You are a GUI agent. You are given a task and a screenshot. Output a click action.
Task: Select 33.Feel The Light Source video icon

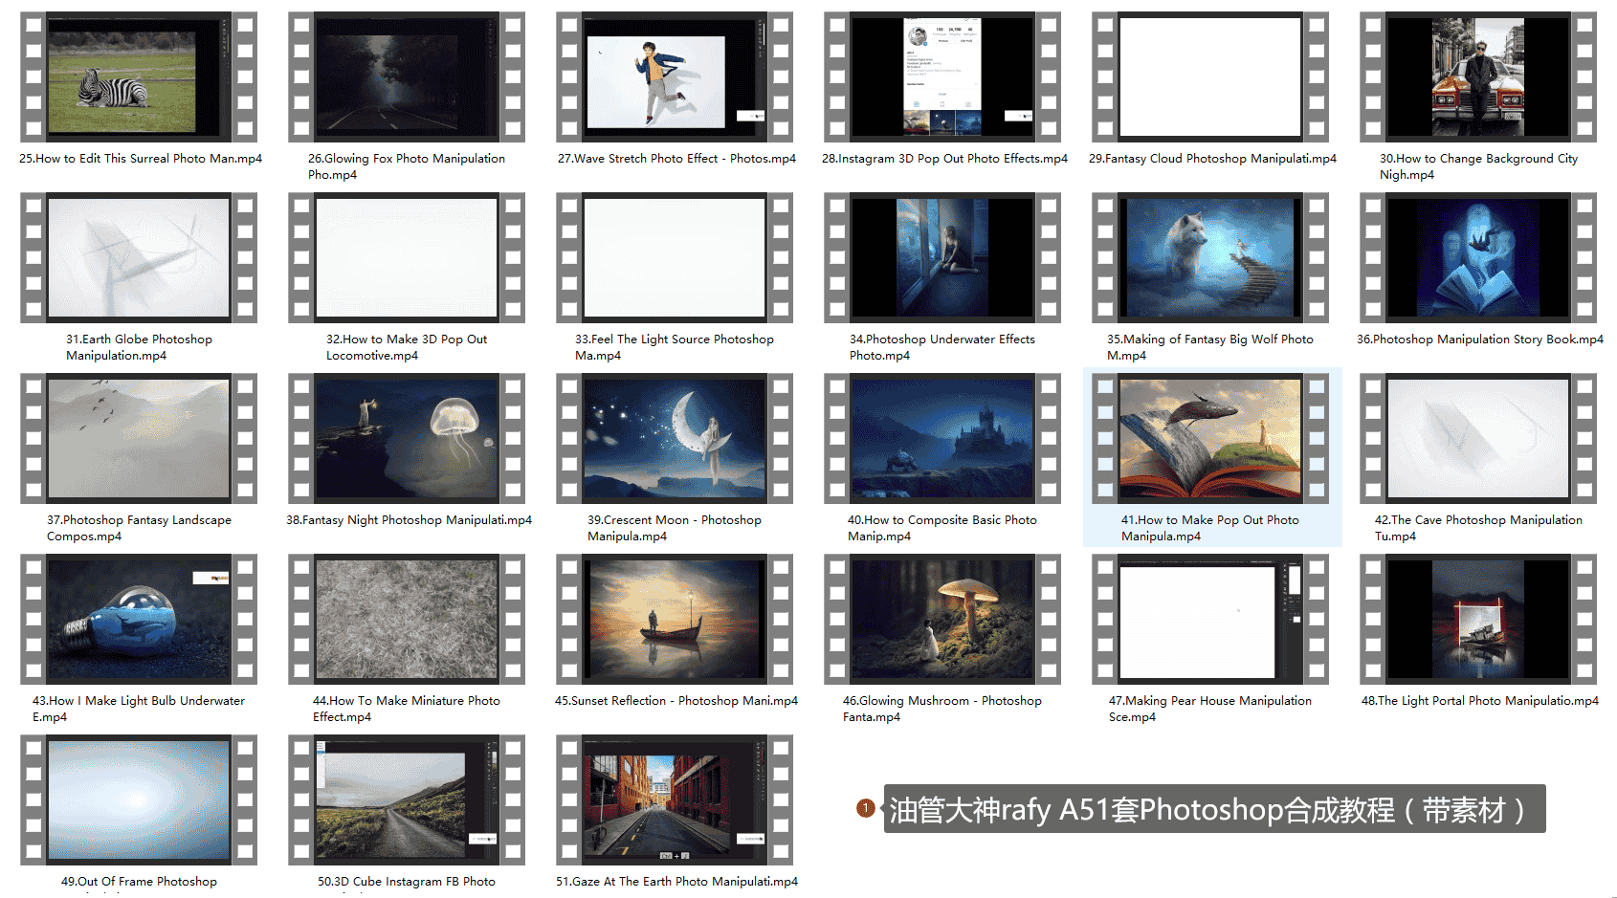pyautogui.click(x=675, y=257)
